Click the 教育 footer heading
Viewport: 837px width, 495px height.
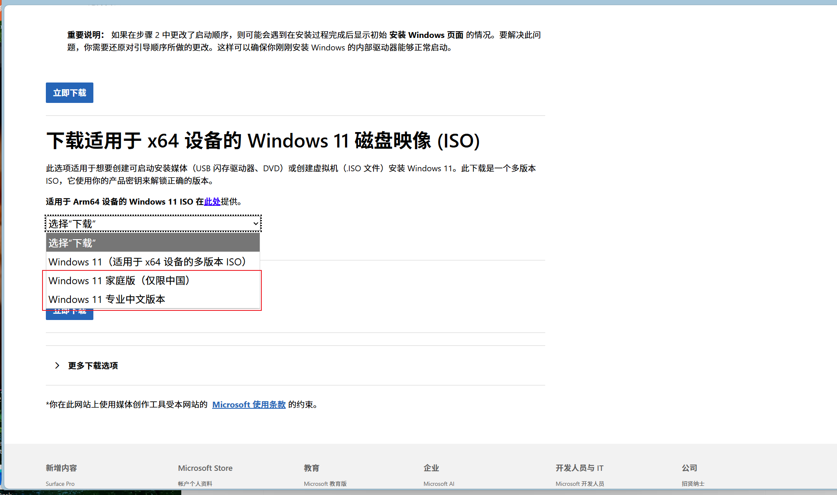coord(311,468)
